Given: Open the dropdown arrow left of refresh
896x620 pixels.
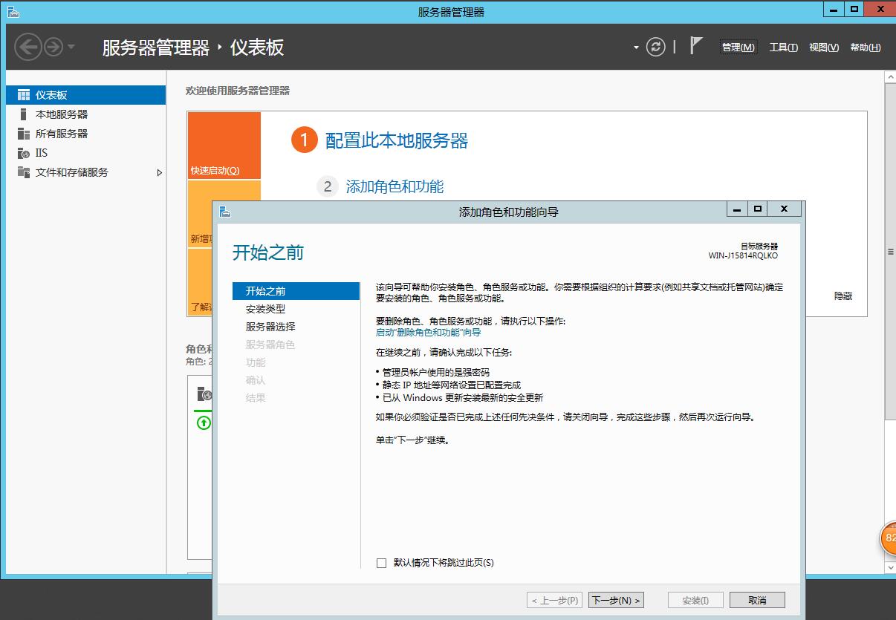Looking at the screenshot, I should point(636,48).
